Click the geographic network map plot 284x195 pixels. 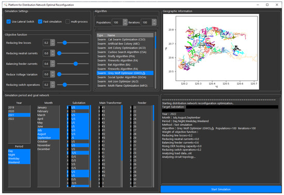pos(211,52)
